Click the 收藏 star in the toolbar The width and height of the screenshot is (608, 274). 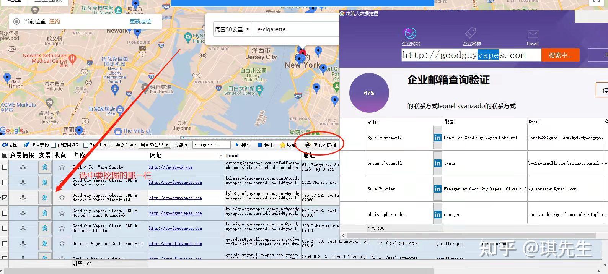coord(283,145)
